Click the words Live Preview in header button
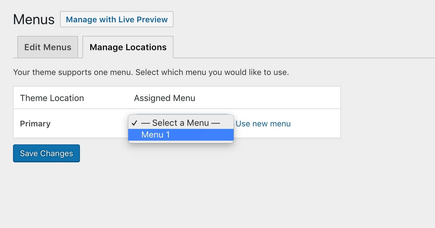 [x=143, y=20]
